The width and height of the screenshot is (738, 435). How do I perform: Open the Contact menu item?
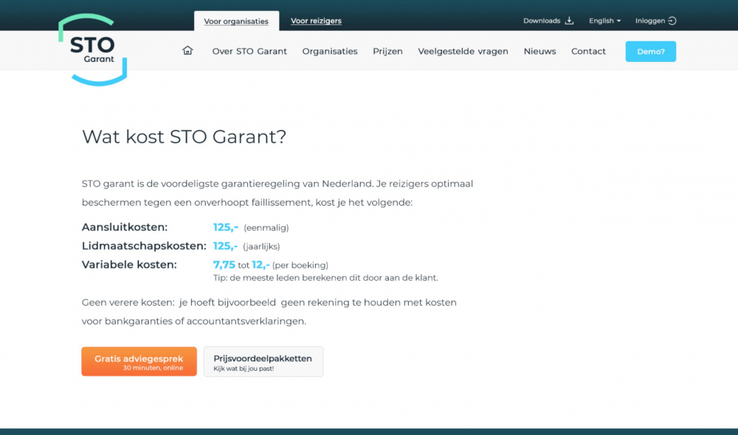click(x=588, y=52)
